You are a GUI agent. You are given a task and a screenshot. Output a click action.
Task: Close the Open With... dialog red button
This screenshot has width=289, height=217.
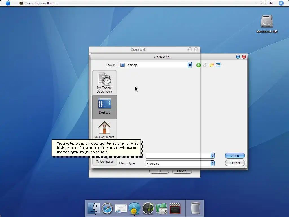point(244,57)
